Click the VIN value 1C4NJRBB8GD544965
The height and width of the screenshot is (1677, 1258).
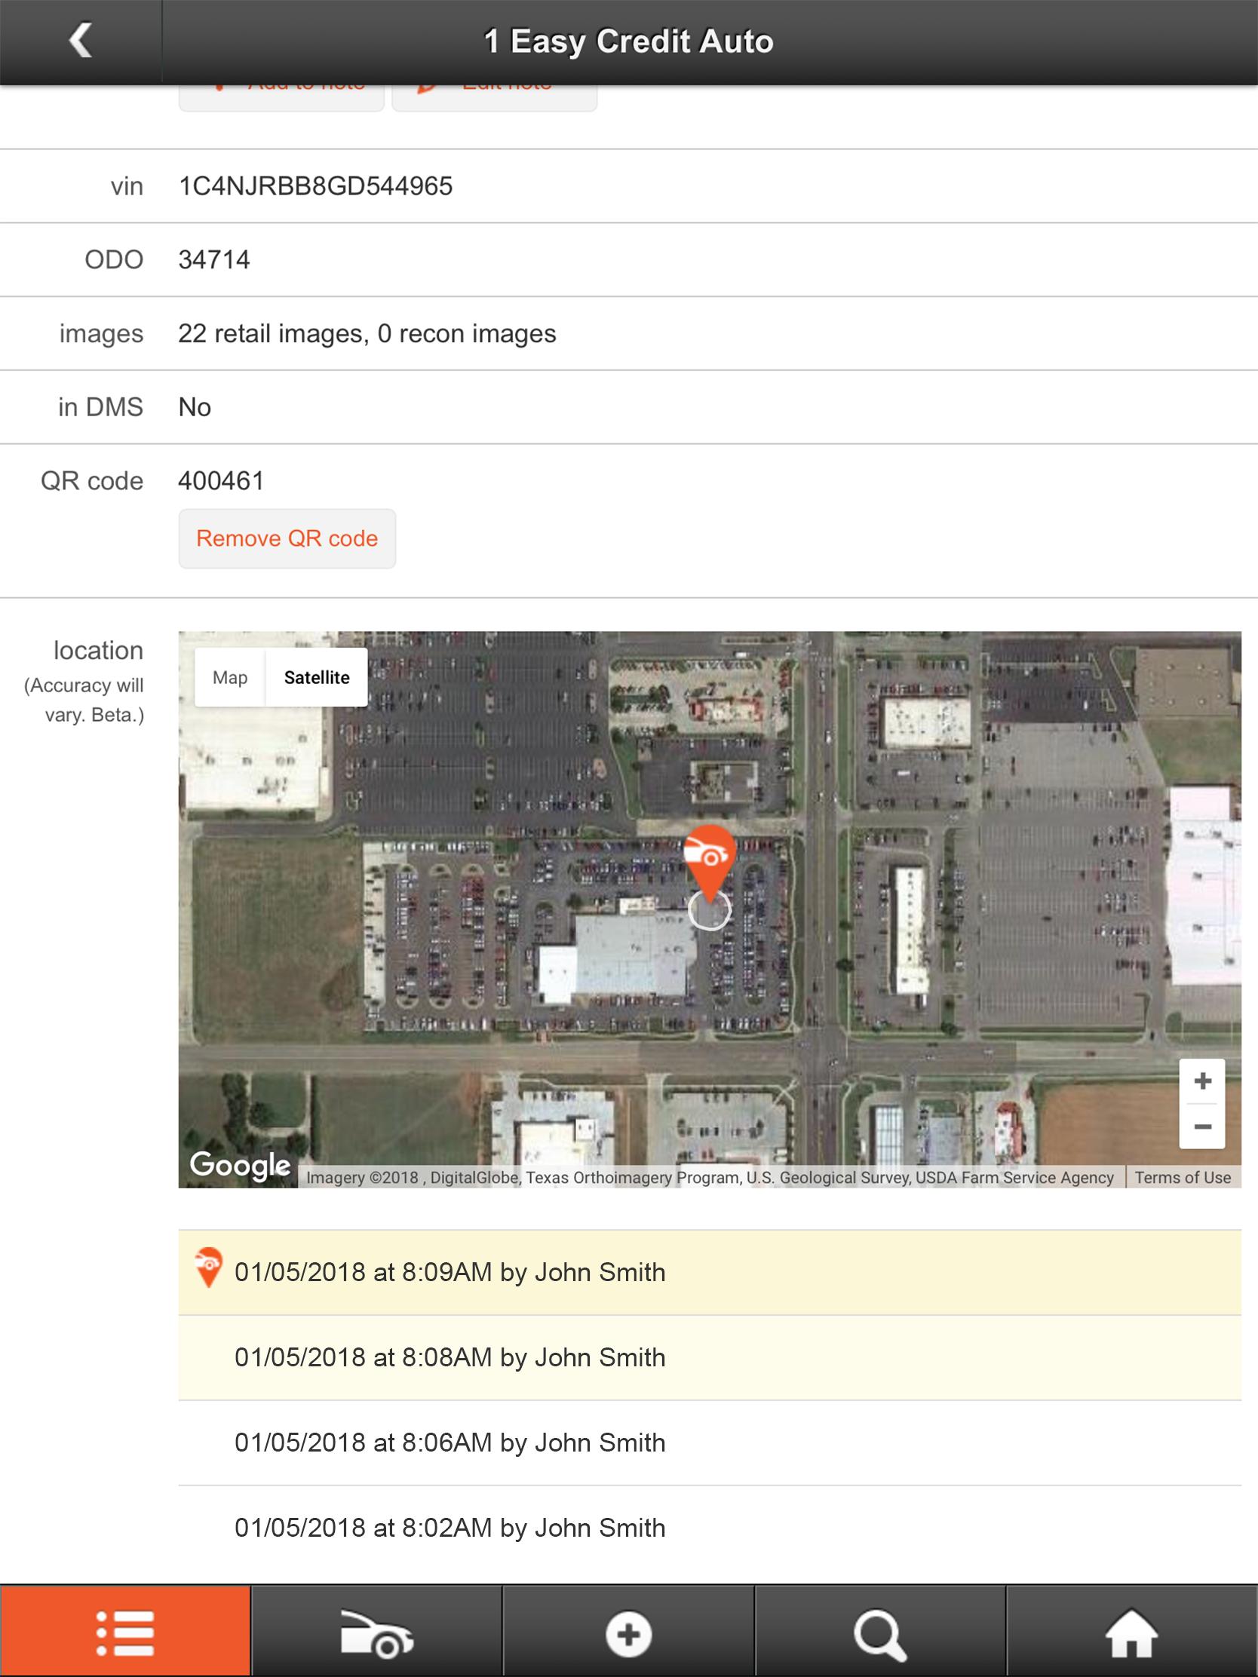[315, 186]
